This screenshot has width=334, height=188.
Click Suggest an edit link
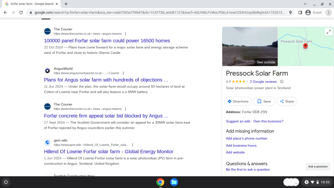(238, 121)
